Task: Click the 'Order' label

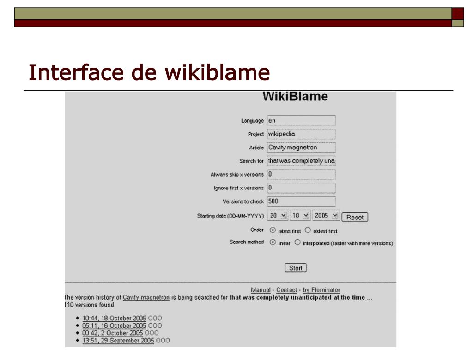Action: click(x=257, y=230)
